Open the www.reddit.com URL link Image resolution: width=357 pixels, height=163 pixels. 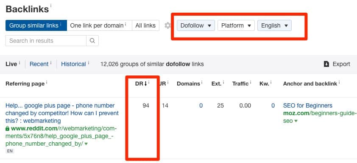pos(61,136)
